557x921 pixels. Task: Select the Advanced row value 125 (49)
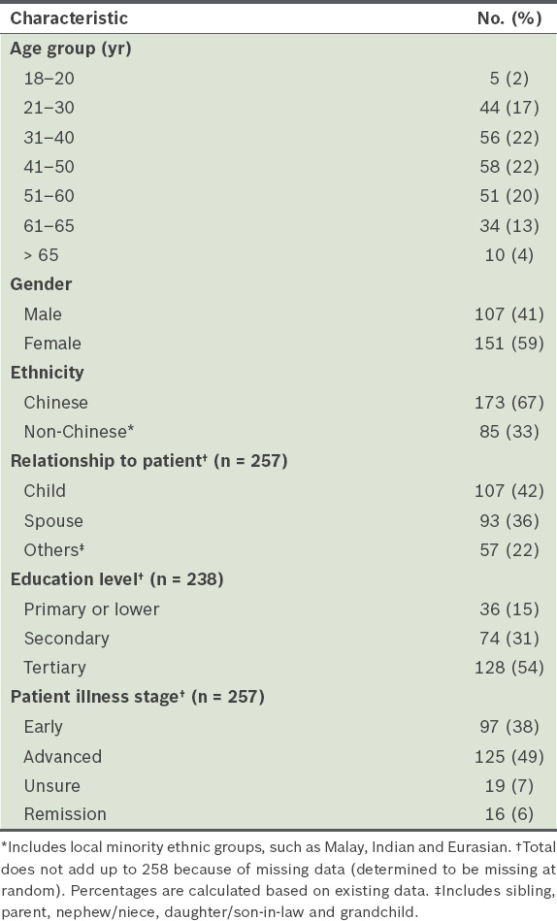[x=508, y=757]
